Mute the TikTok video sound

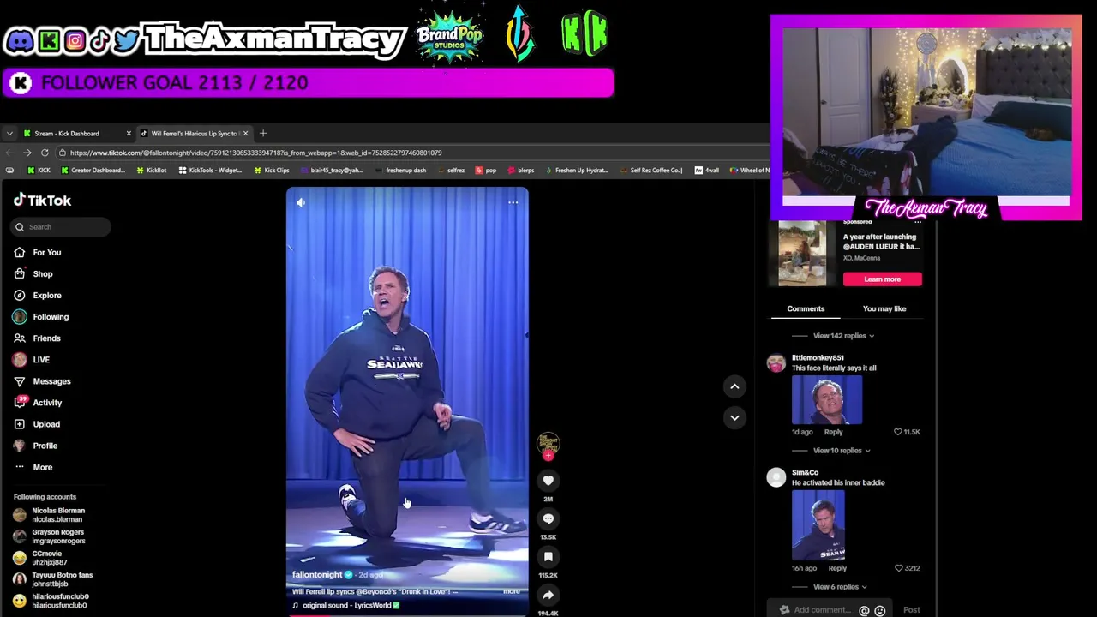[x=301, y=202]
